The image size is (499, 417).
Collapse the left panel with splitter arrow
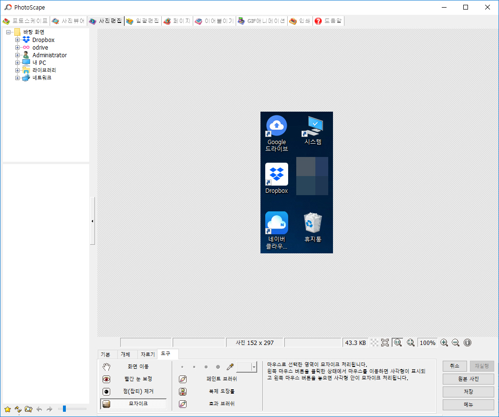[92, 221]
